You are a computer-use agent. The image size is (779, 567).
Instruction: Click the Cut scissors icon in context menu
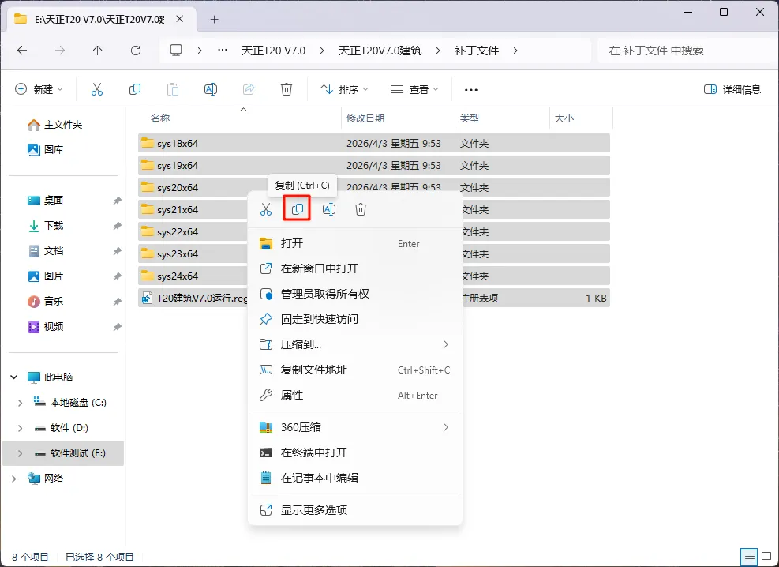click(266, 209)
